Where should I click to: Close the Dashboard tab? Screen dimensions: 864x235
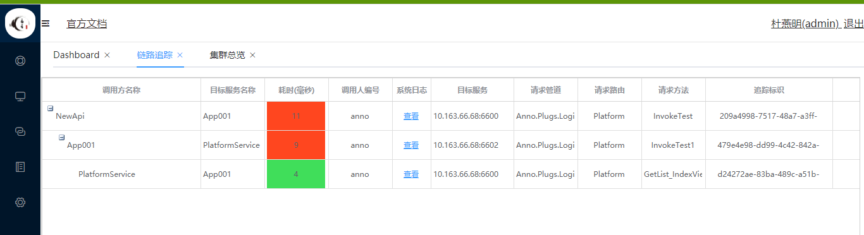[x=107, y=55]
